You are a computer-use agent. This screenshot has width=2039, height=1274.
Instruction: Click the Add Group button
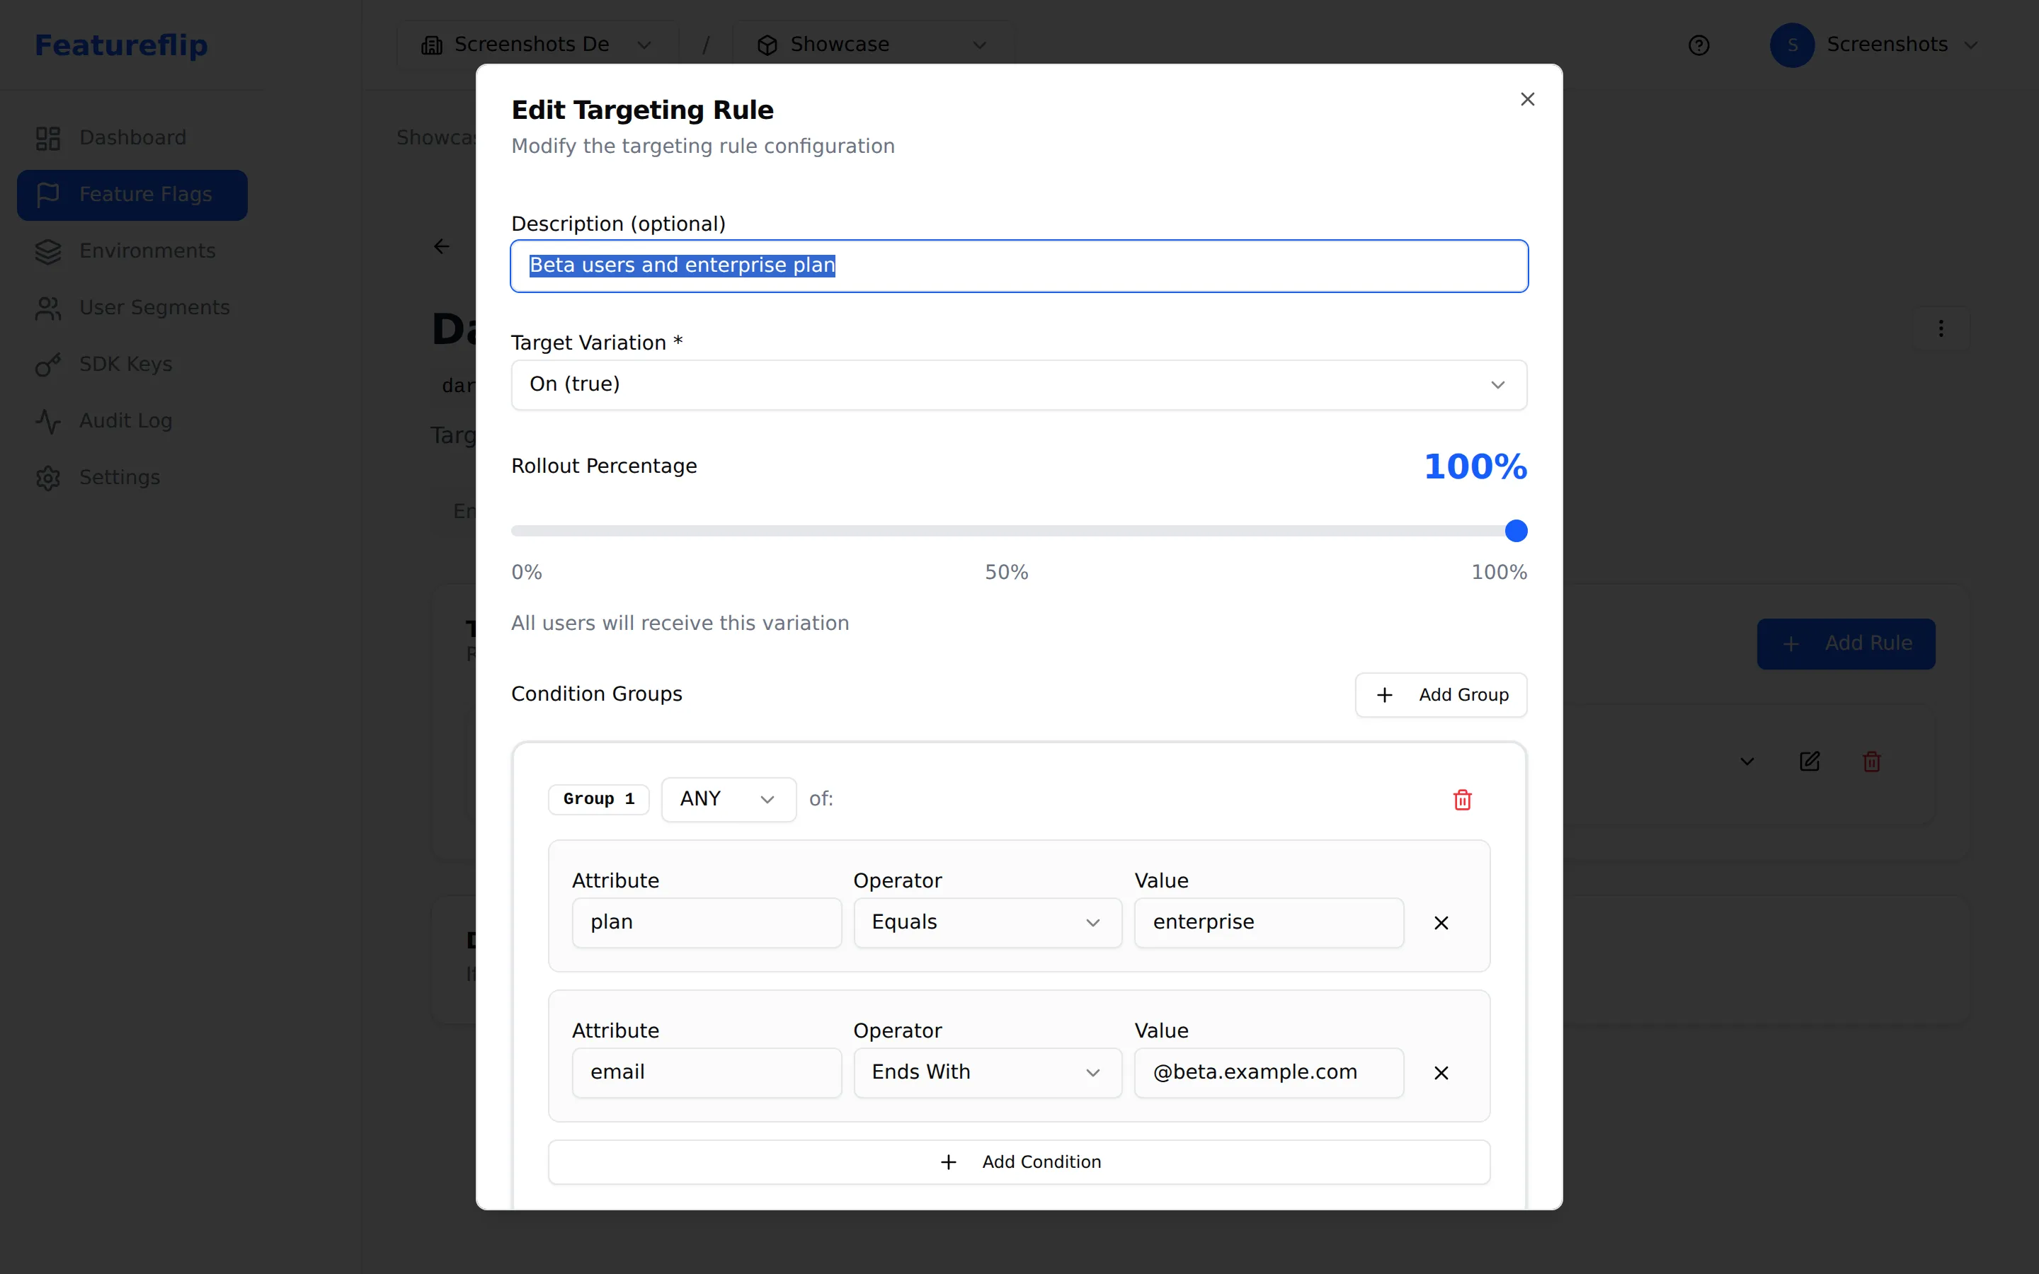[1440, 695]
